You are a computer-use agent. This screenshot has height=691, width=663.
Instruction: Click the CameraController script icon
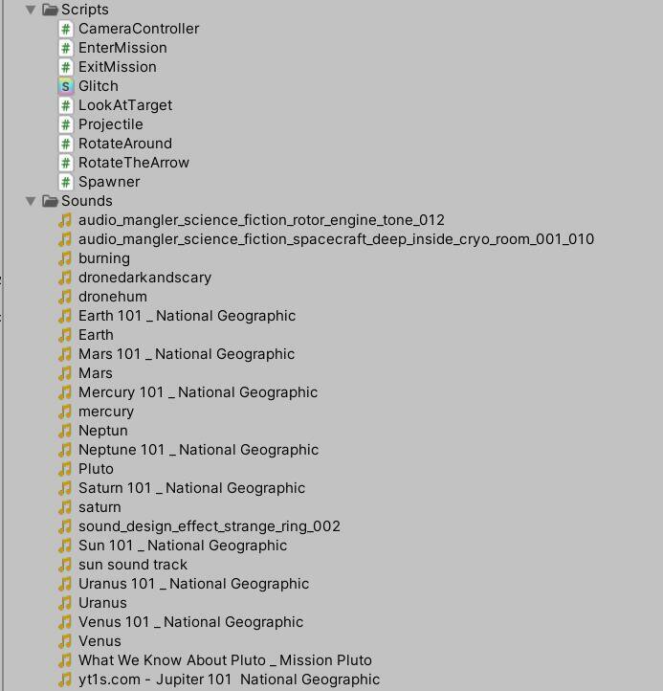pos(66,29)
